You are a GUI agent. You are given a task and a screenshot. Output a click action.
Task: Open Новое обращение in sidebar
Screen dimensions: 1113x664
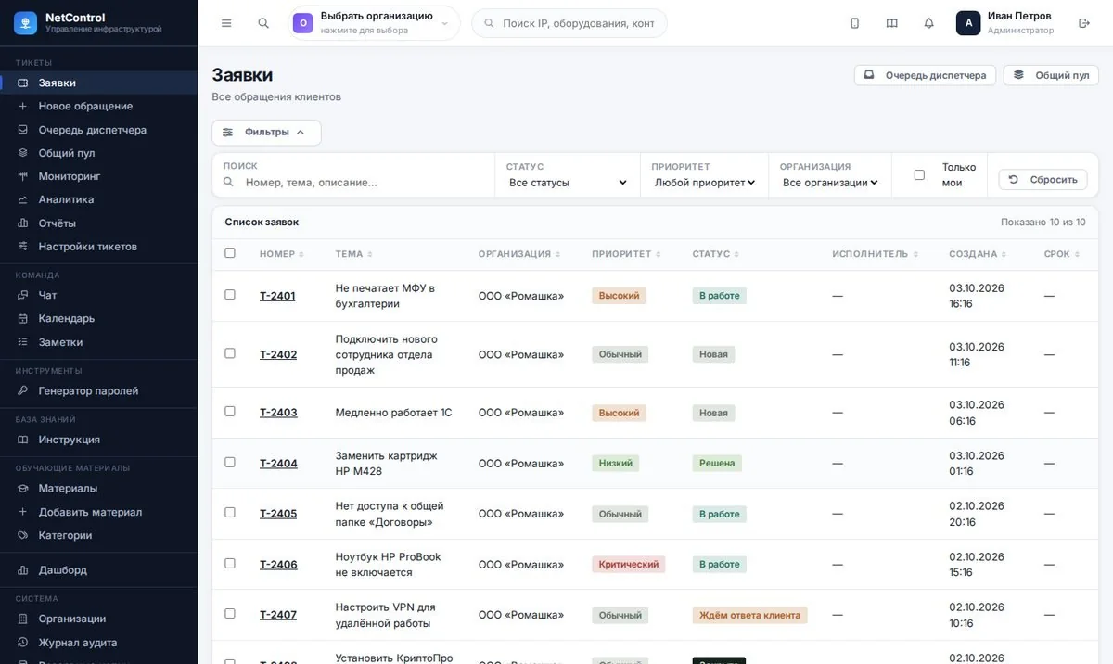[x=98, y=106]
